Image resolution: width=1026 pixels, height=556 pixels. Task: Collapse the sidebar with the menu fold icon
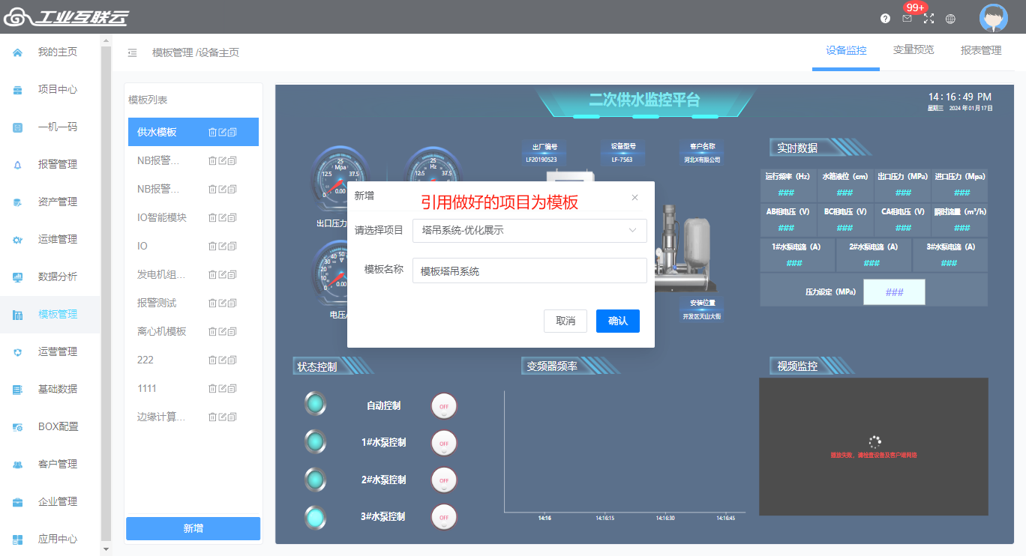click(132, 52)
